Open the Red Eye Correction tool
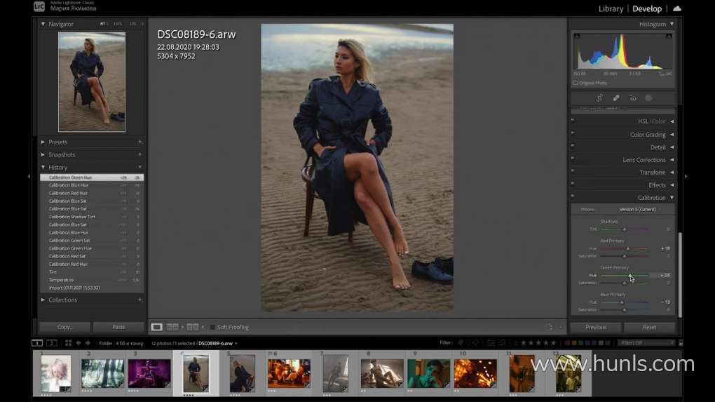The image size is (715, 402). pos(633,98)
